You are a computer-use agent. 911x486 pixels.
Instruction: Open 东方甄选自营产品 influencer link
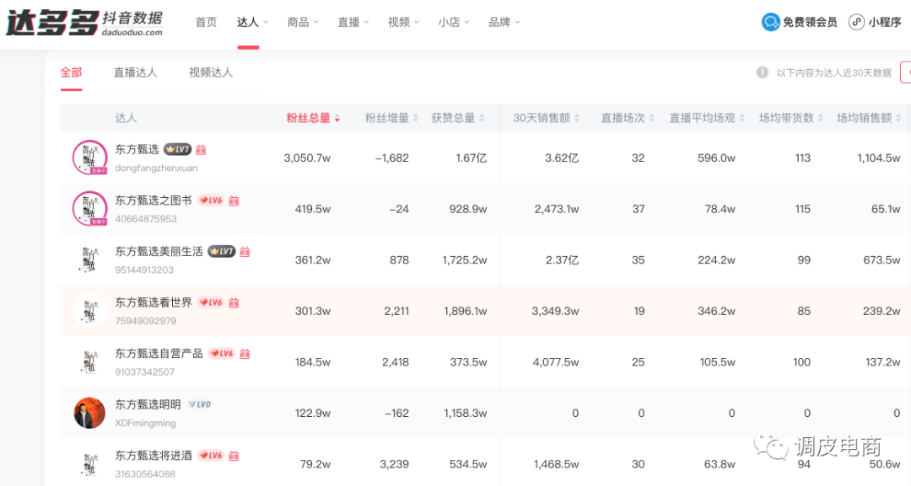click(x=159, y=353)
